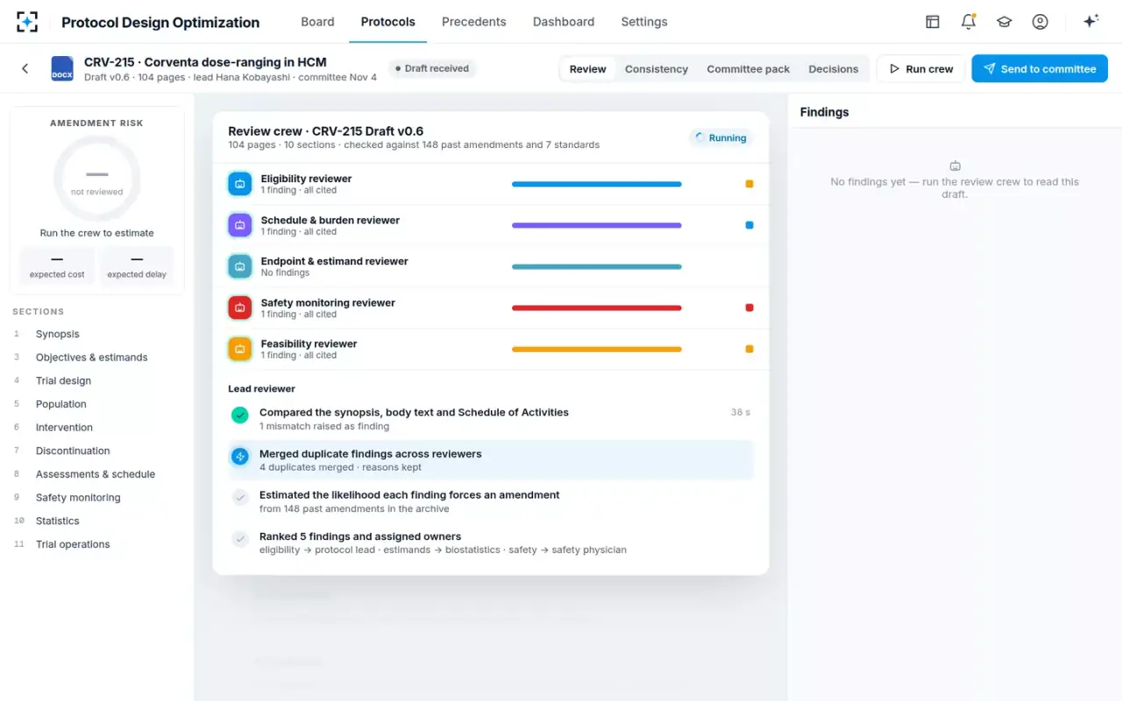This screenshot has width=1122, height=701.
Task: Click the app logo beside Protocol Design Optimization
Action: click(27, 22)
